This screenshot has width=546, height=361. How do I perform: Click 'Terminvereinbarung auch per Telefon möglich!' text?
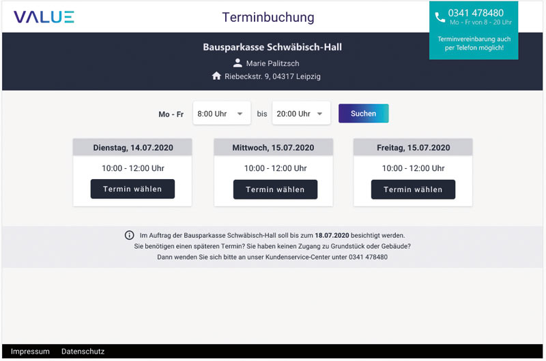coord(474,43)
